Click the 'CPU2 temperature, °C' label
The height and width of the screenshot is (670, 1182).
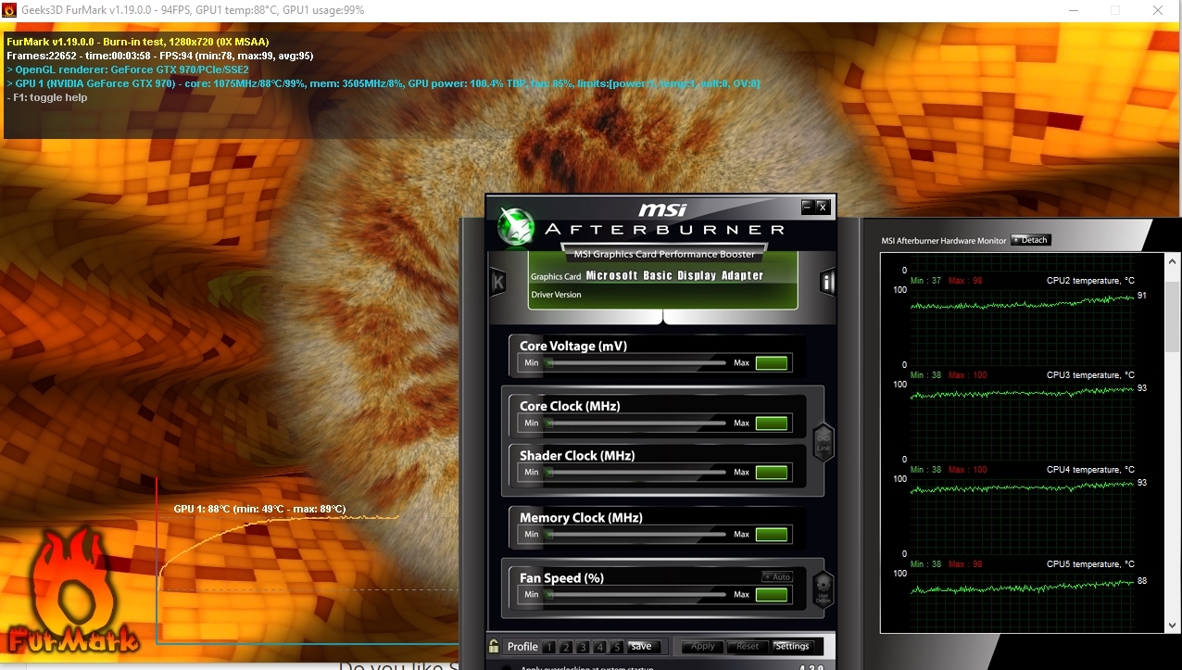pos(1090,280)
